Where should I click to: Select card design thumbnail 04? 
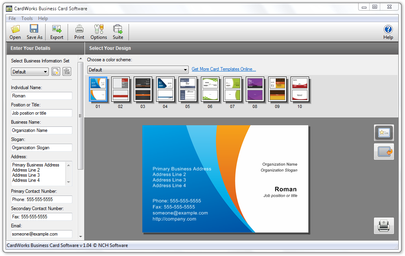165,89
